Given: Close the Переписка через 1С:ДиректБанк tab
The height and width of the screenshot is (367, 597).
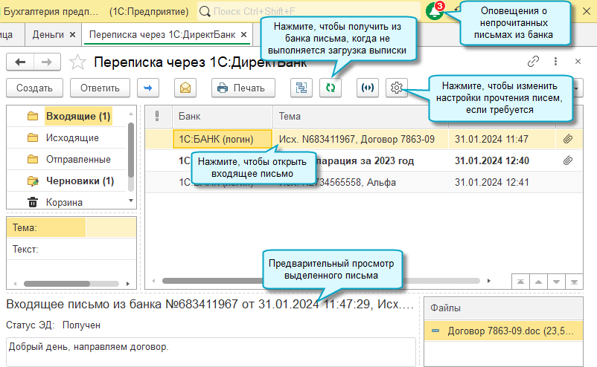Looking at the screenshot, I should coord(243,35).
